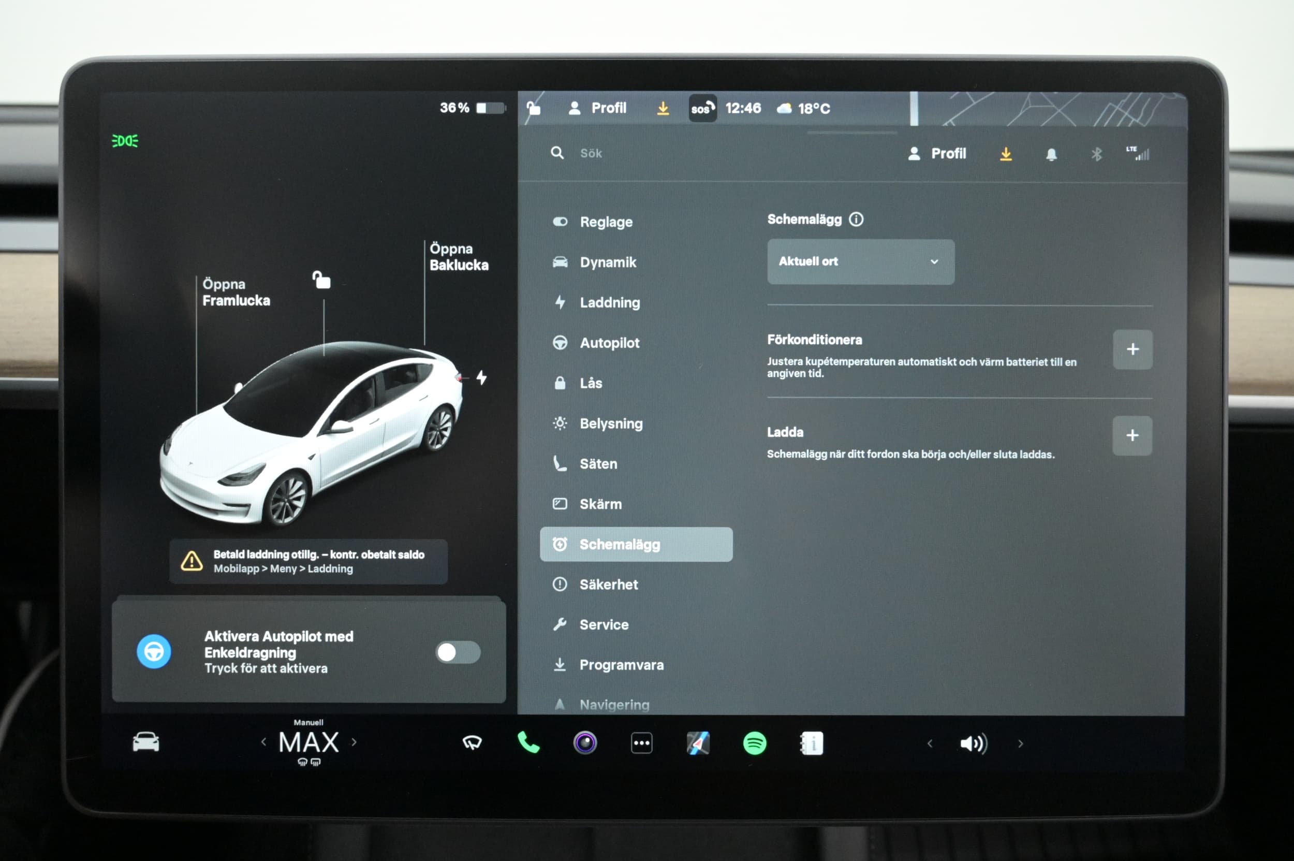This screenshot has width=1294, height=861.
Task: Decrease temperature with the left chevron by MAX
Action: coord(263,742)
